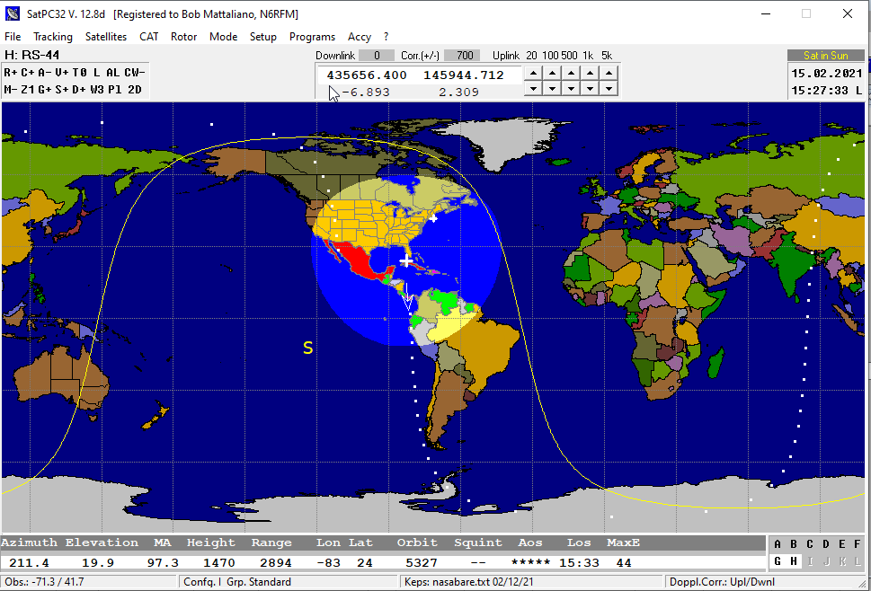The width and height of the screenshot is (871, 591).
Task: Select satellite letter D
Action: pos(826,544)
